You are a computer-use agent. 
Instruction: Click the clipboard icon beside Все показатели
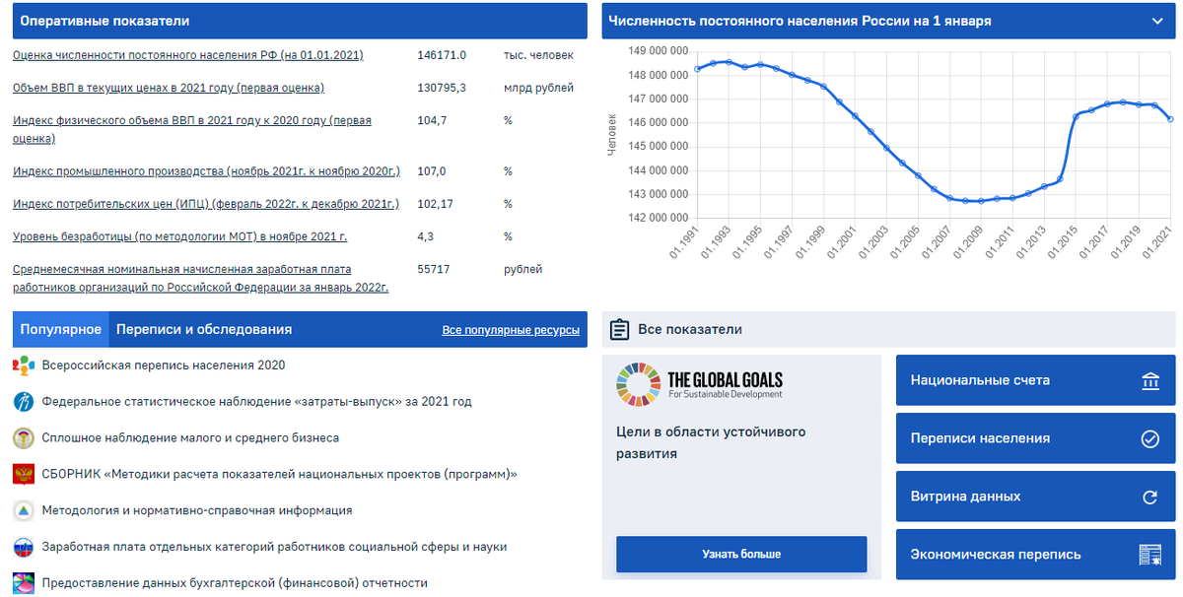coord(620,329)
